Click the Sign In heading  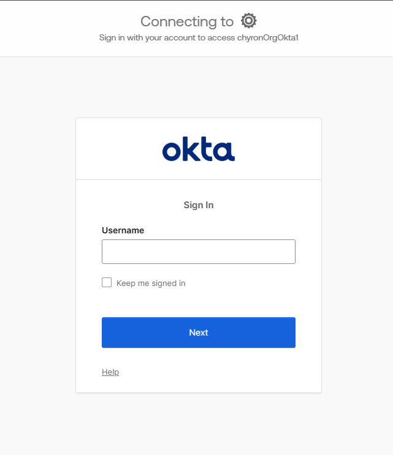tap(198, 205)
